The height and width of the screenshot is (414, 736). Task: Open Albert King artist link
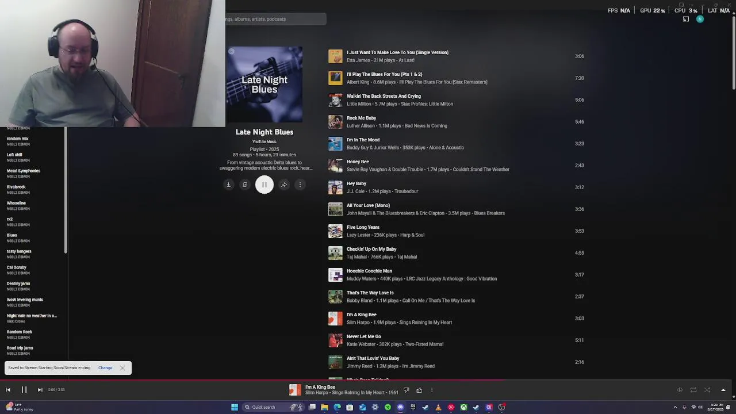(358, 82)
